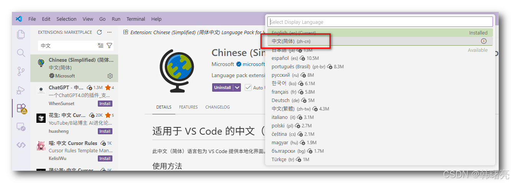Refresh the extensions marketplace list
The height and width of the screenshot is (183, 511).
[x=99, y=32]
